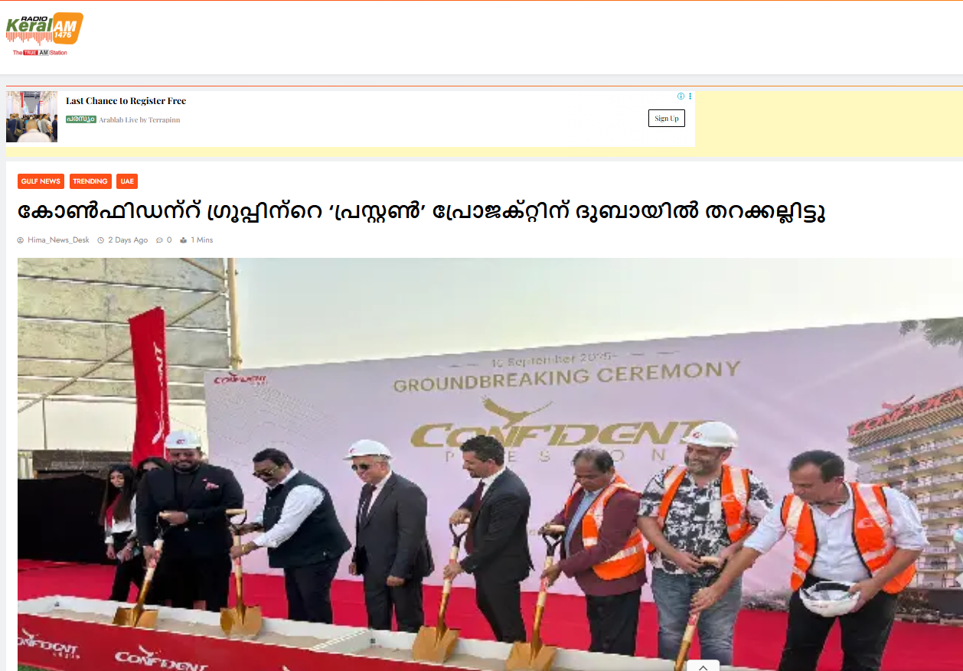Image resolution: width=963 pixels, height=671 pixels.
Task: Click the Radio Keralam AM 1476 logo
Action: [44, 34]
